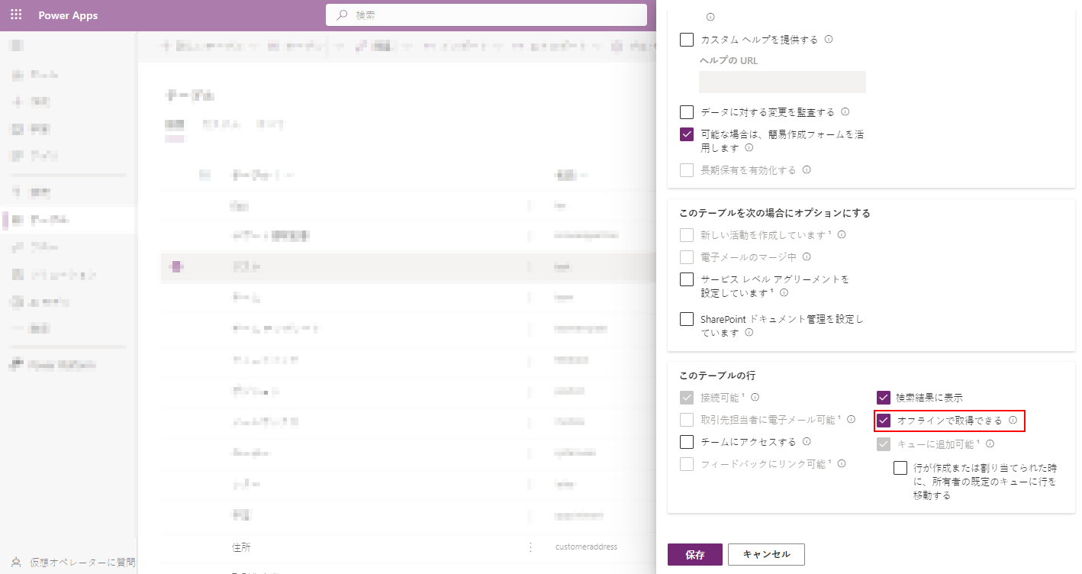Click the disabled フィードバックにリンク可能 checkbox
The width and height of the screenshot is (1082, 574).
[687, 463]
